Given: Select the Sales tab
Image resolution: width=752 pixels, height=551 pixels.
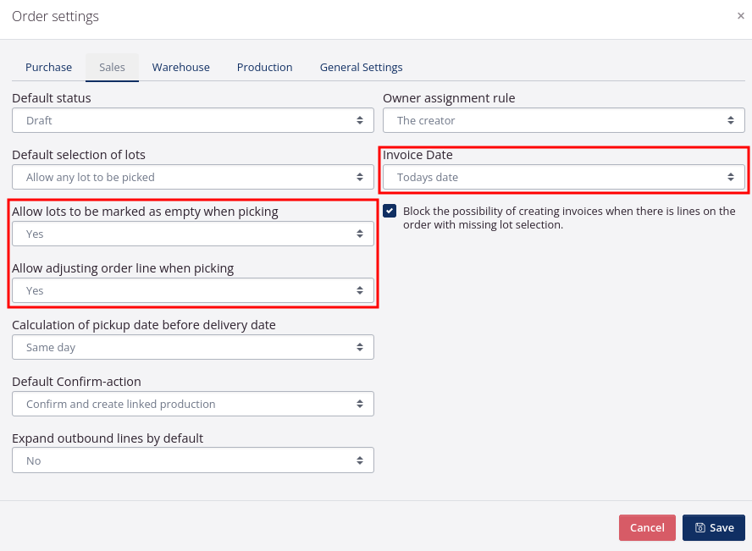Looking at the screenshot, I should pos(112,67).
